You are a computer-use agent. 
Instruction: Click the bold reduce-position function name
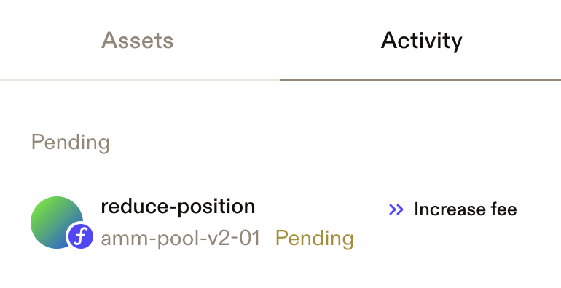click(178, 207)
